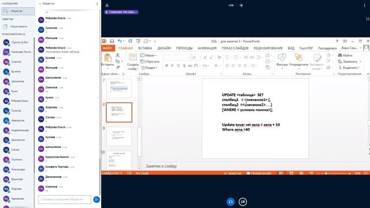Switch to reading view icon in status bar

click(301, 173)
